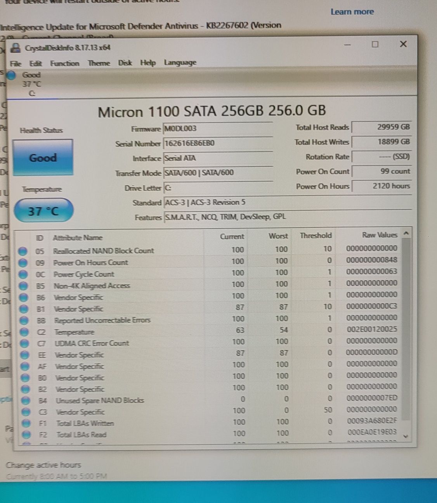Maximize the CrystalDiskInfo window
Viewport: 437px width, 503px height.
point(375,44)
